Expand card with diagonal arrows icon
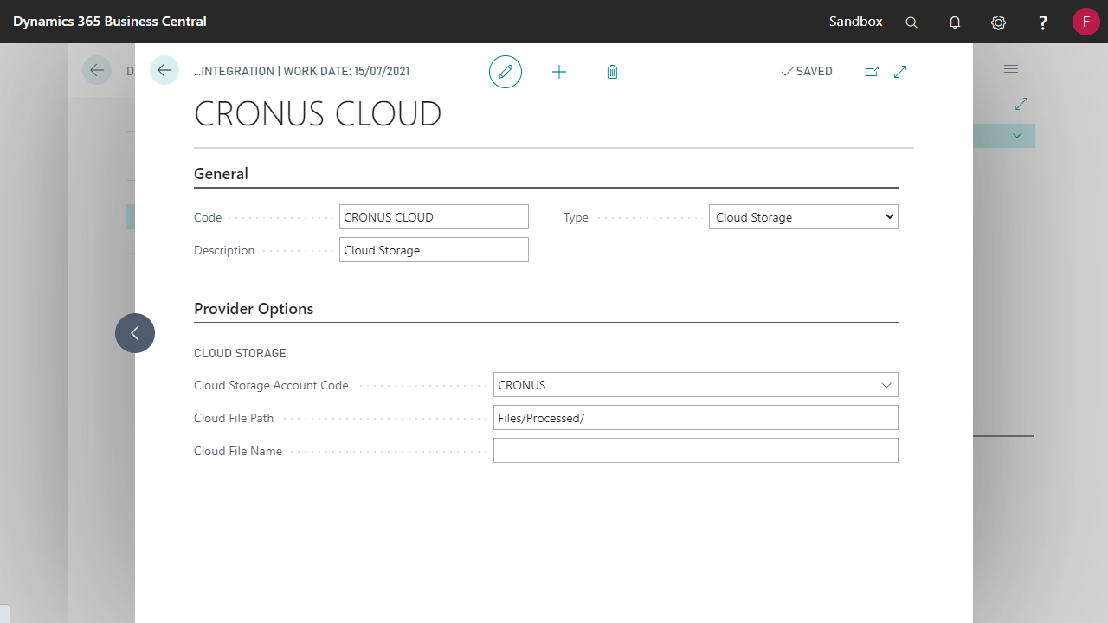 coord(900,72)
